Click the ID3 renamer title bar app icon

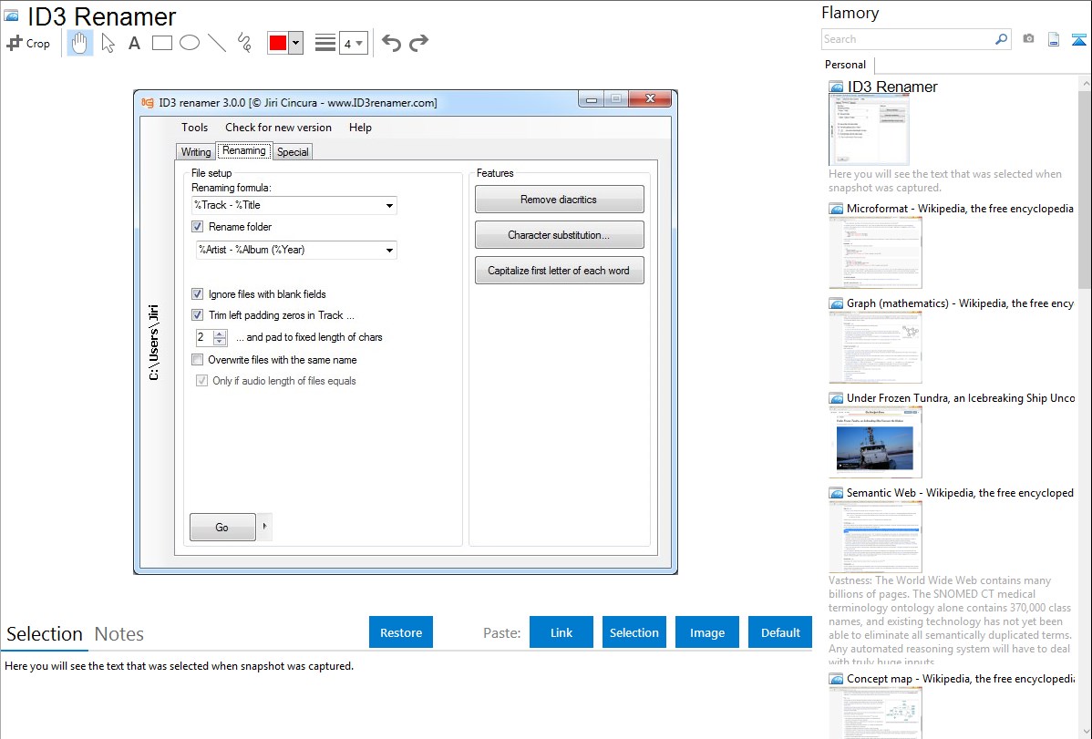click(x=148, y=102)
